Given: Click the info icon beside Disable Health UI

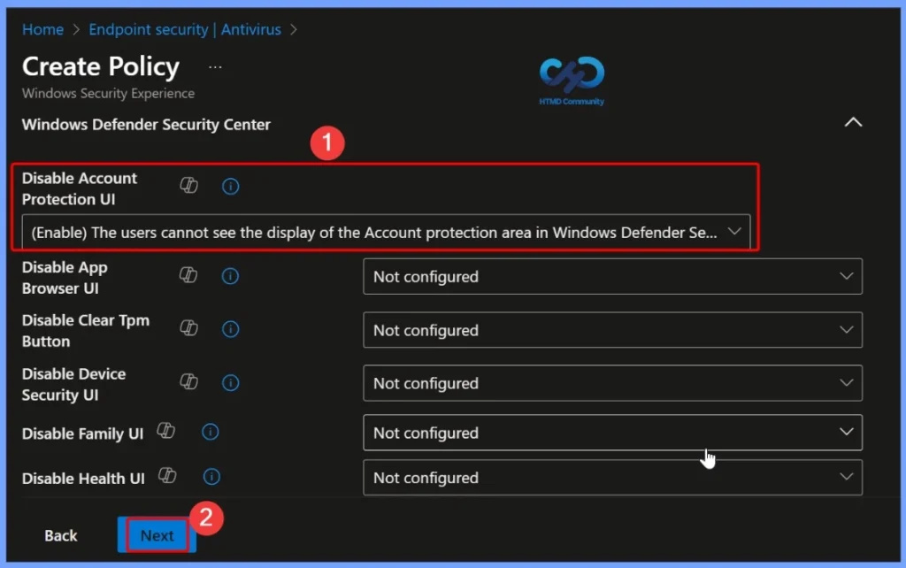Looking at the screenshot, I should tap(211, 476).
